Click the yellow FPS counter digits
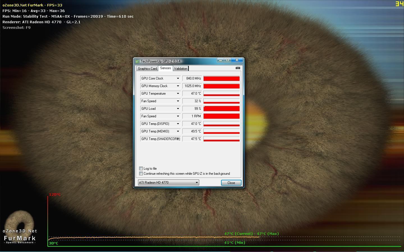This screenshot has height=252, width=404. [399, 4]
